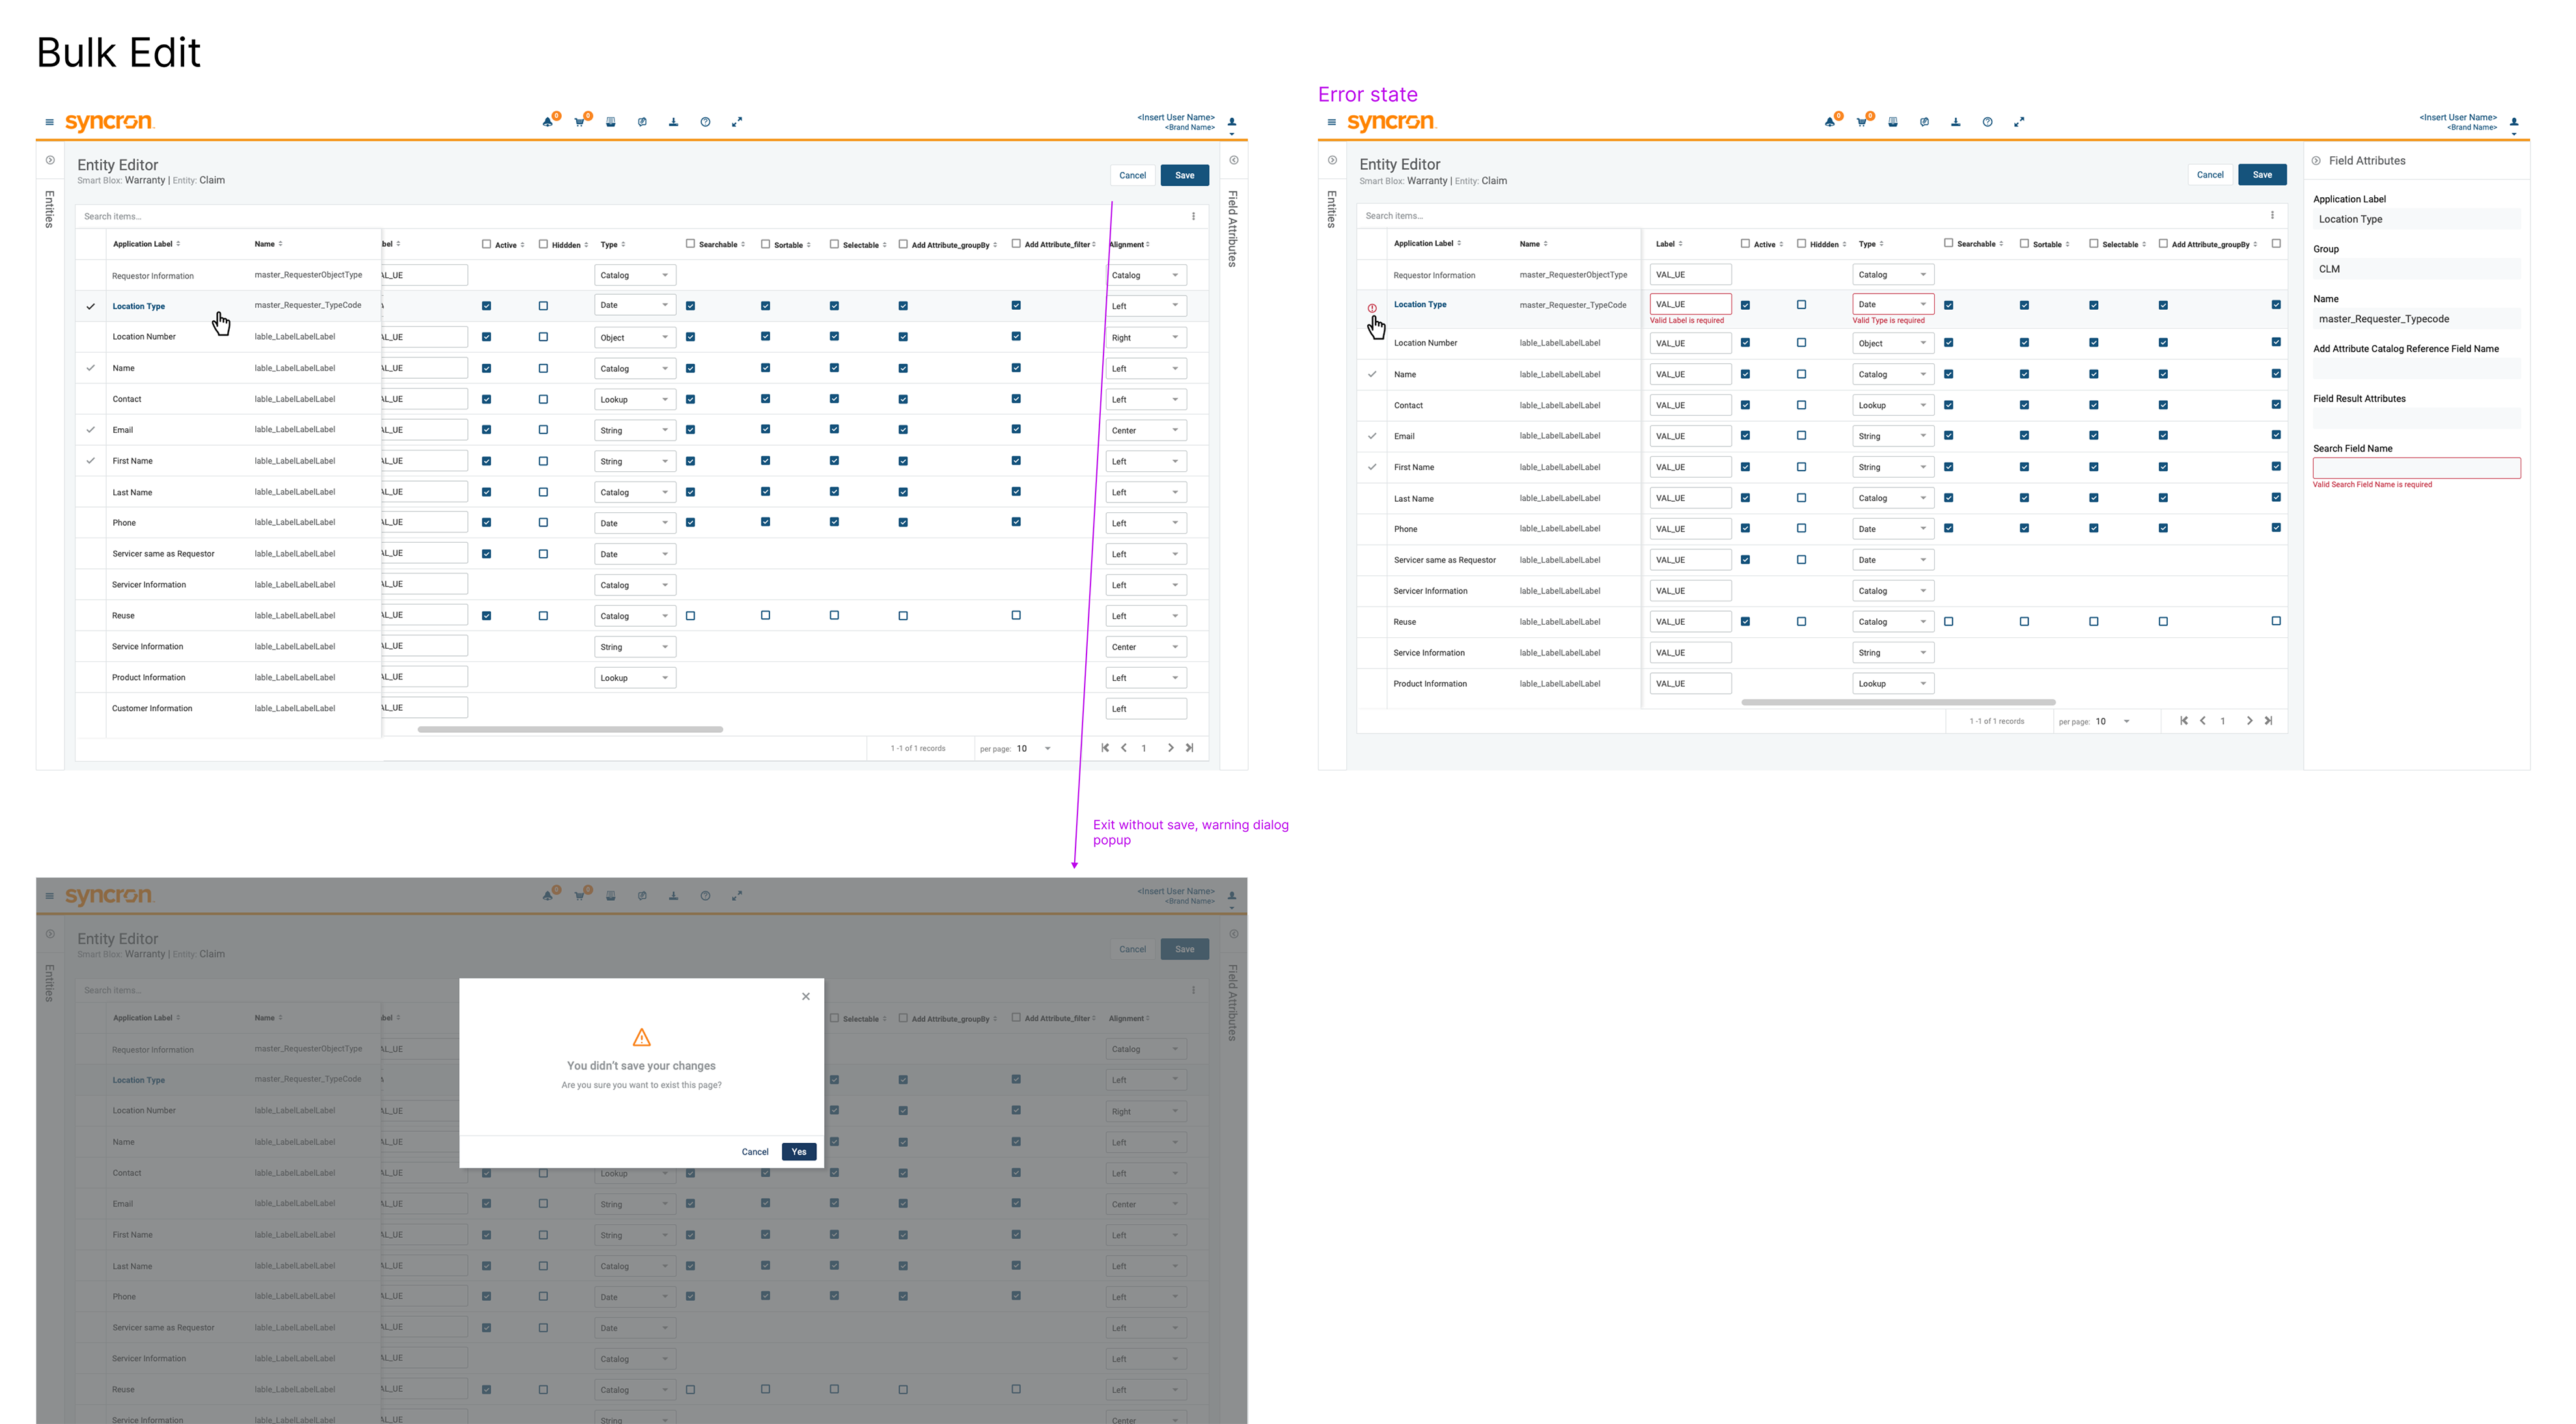The image size is (2576, 1424).
Task: Go to previous page in Error state pagination
Action: pos(2203,721)
